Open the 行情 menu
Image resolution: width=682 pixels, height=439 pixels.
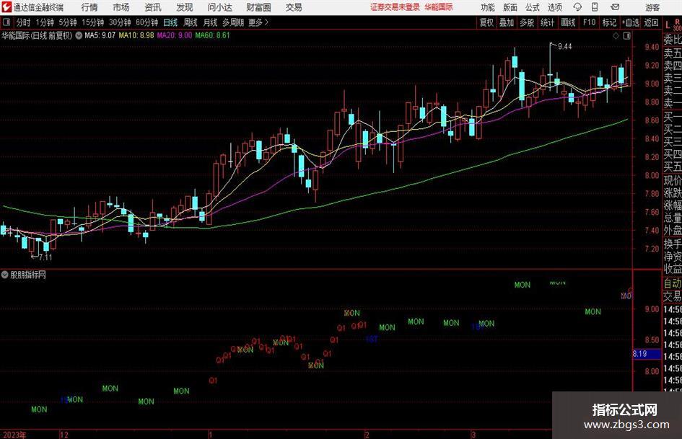click(89, 7)
